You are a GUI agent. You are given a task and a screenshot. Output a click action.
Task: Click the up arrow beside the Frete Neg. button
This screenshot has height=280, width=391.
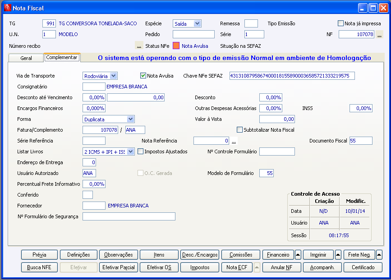click(379, 255)
